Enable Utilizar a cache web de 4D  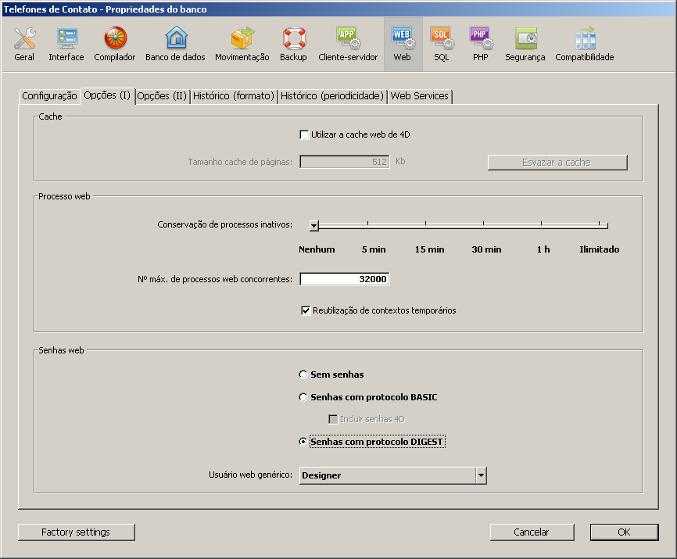click(x=305, y=134)
